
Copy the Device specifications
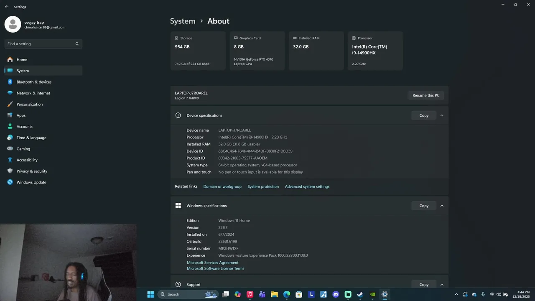(x=424, y=115)
